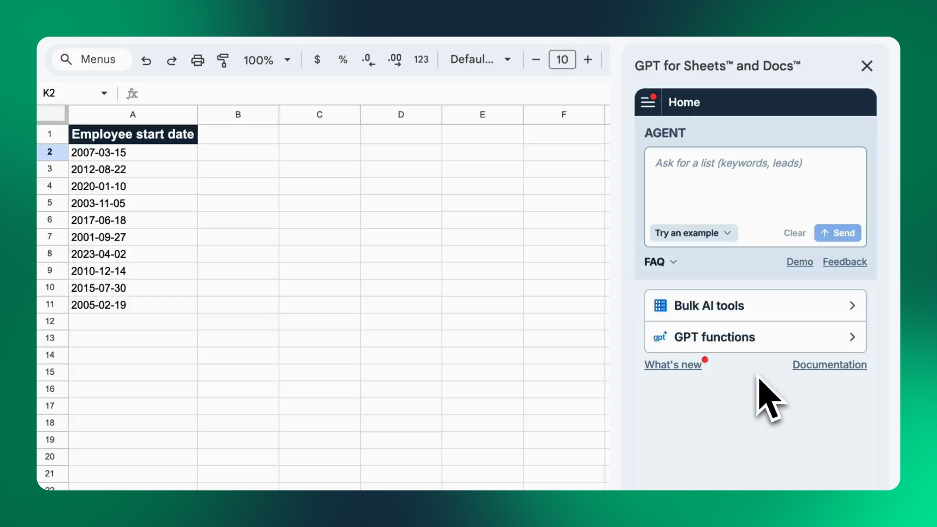Click increase decimal places icon
The image size is (937, 527).
coord(394,60)
